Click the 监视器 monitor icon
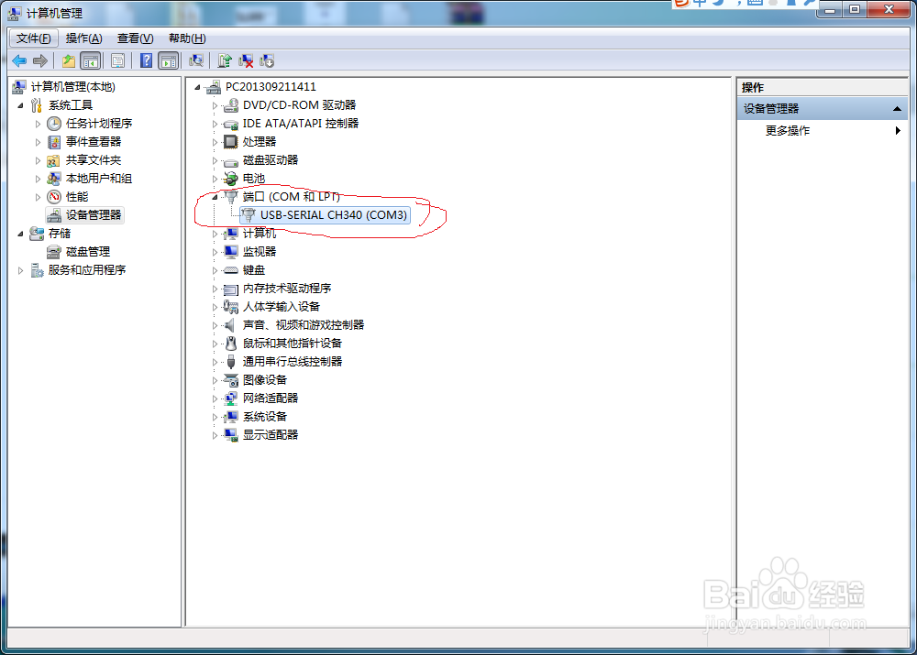This screenshot has width=917, height=655. click(231, 252)
